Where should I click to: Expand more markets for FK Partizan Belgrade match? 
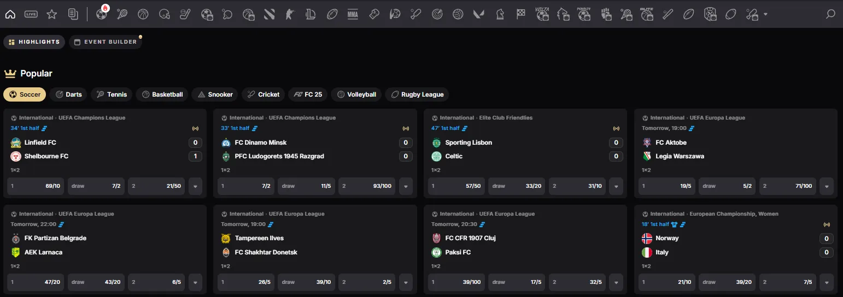click(x=195, y=282)
